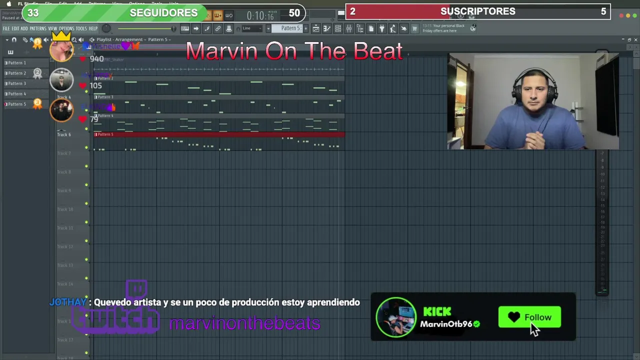Mute Track 12 with its green dot

click(86, 259)
